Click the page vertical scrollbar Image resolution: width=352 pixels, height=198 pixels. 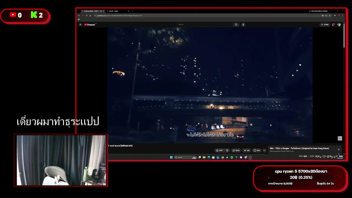(x=344, y=36)
